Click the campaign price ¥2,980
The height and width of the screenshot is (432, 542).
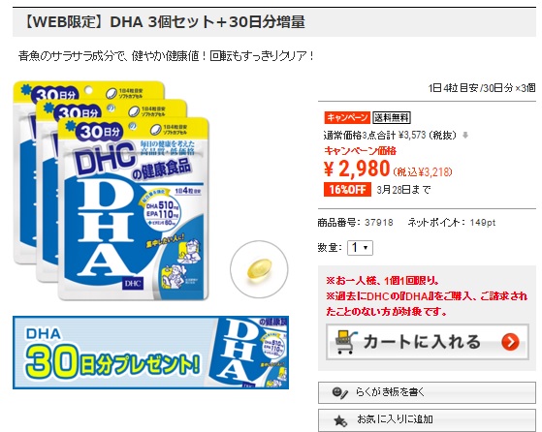pos(357,169)
